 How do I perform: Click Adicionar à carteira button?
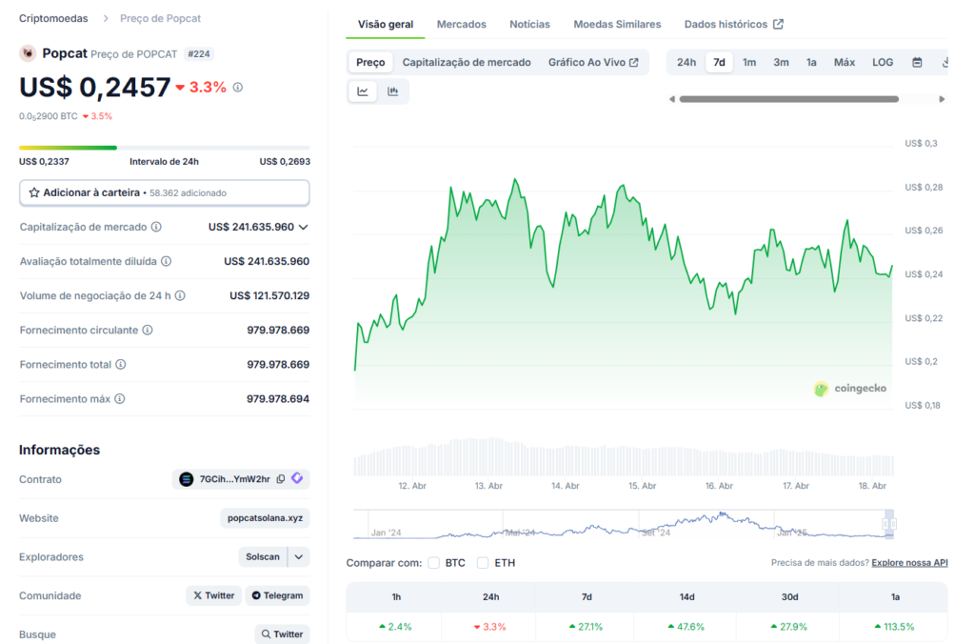coord(164,192)
